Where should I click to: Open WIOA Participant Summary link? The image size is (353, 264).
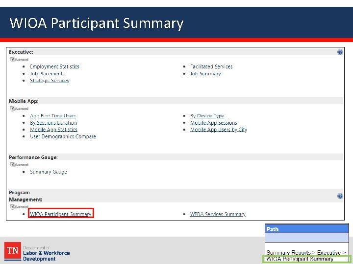(61, 214)
